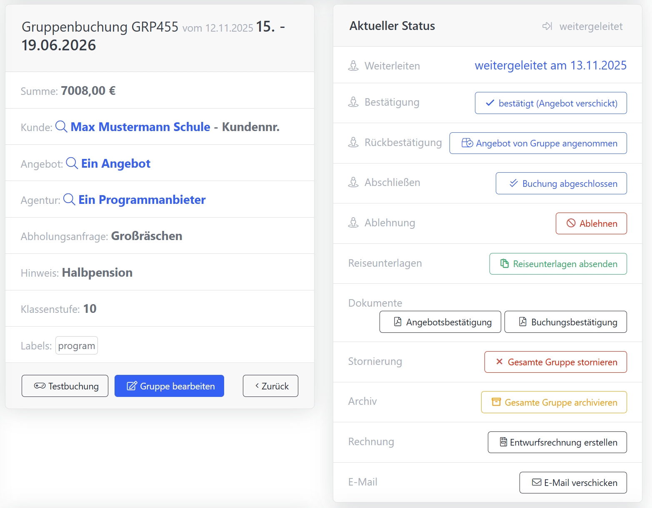Image resolution: width=652 pixels, height=508 pixels.
Task: Click the archive box icon on Gesamte Gruppe archivieren
Action: (496, 402)
